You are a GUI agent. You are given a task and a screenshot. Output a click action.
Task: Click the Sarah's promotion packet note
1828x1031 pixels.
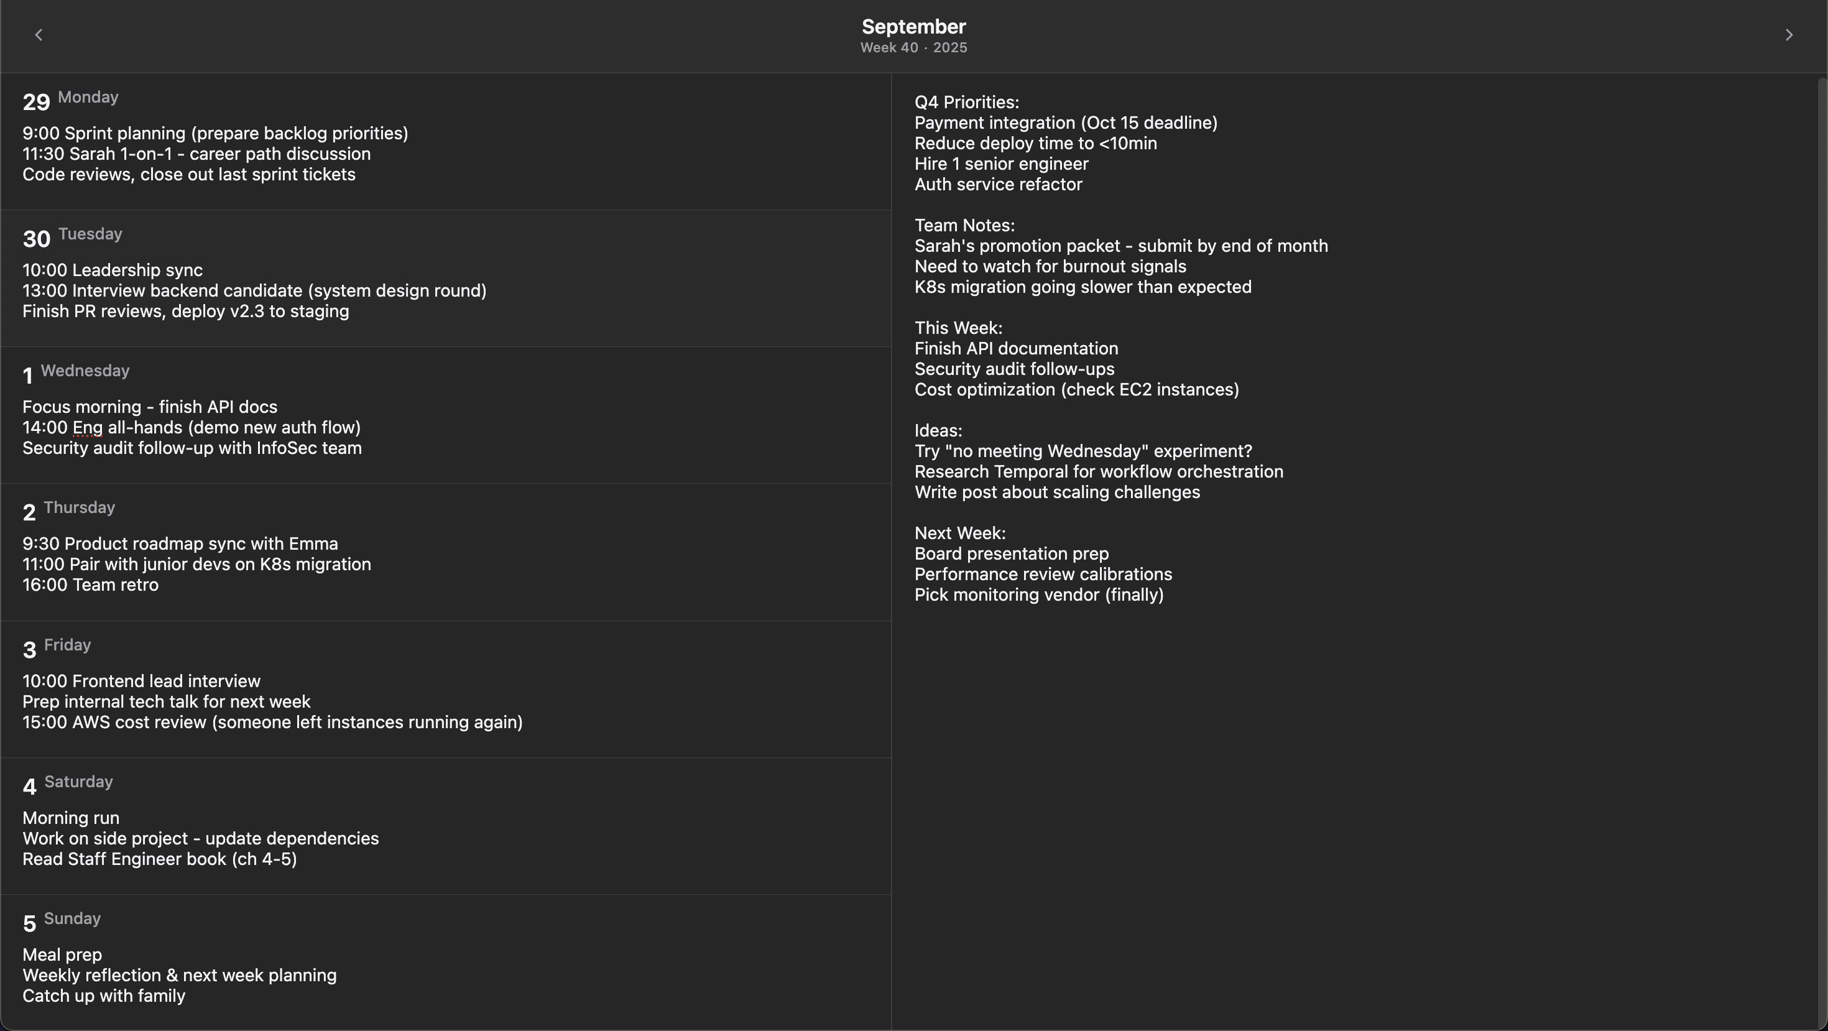tap(1121, 246)
